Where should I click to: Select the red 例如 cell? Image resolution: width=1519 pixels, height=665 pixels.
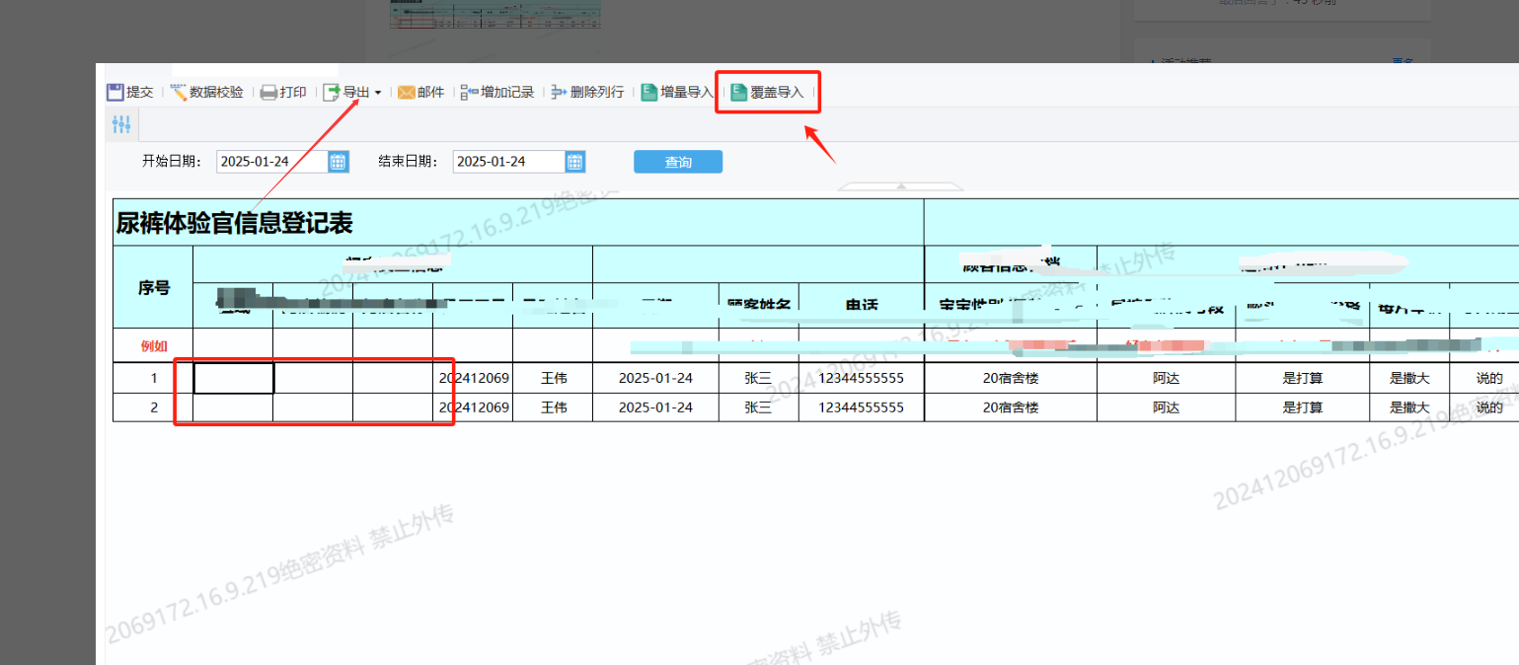153,346
